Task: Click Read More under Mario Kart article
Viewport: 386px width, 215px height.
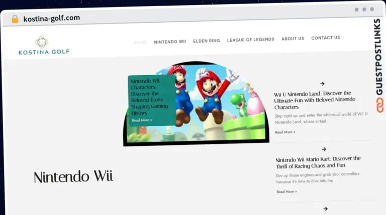Action: 286,191
